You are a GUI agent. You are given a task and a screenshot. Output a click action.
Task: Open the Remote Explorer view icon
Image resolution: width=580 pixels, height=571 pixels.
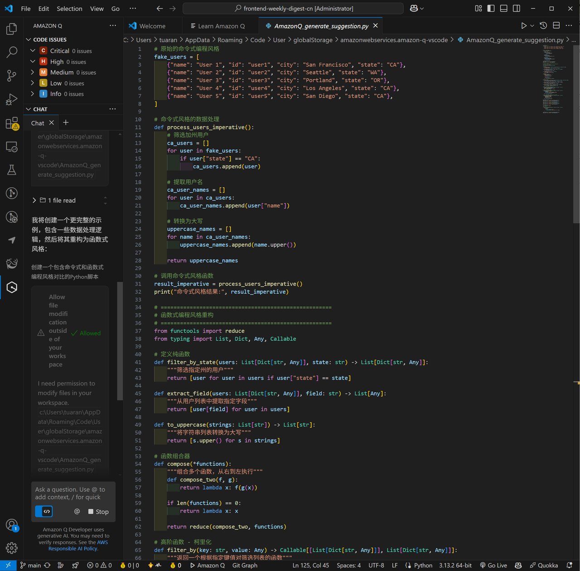(x=12, y=146)
